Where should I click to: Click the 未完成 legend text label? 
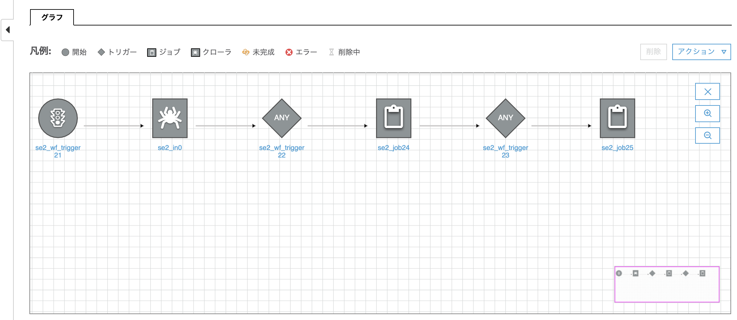(264, 52)
